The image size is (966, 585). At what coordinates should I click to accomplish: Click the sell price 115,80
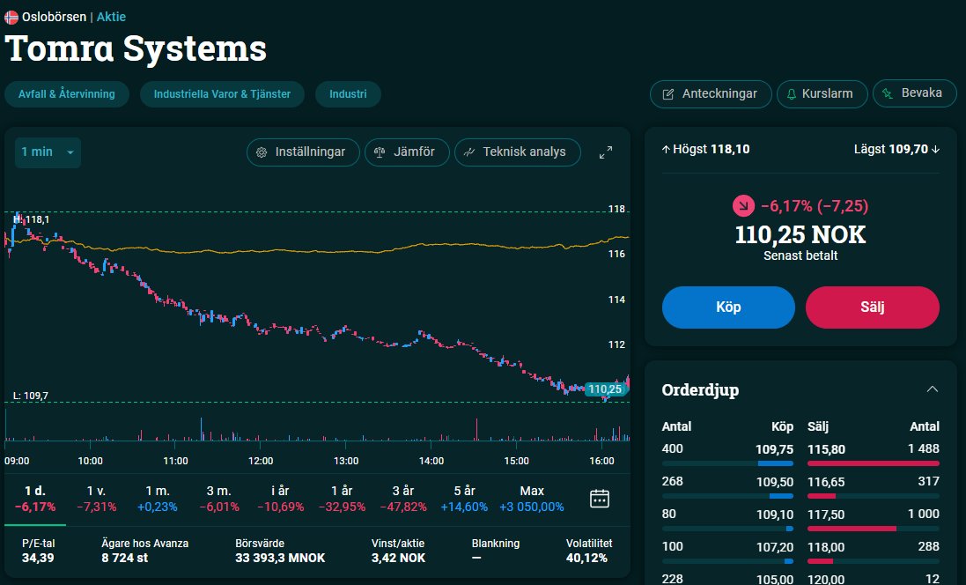click(x=826, y=449)
